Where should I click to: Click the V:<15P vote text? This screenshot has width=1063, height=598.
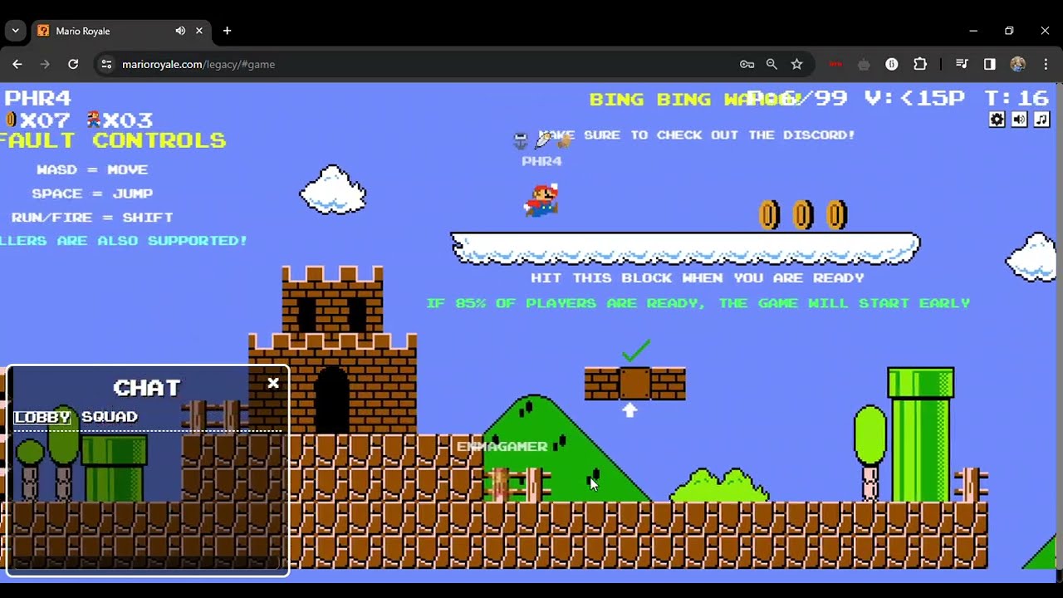coord(914,99)
